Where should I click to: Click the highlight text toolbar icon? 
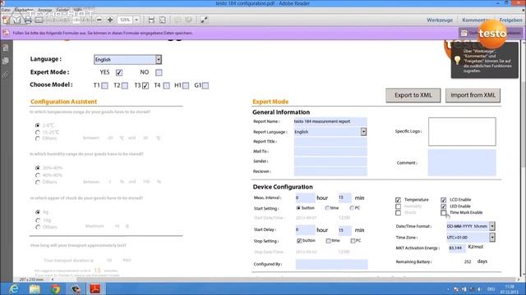click(188, 20)
